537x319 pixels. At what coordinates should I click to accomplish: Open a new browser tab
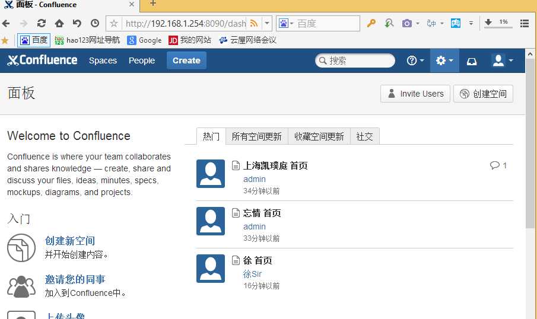(153, 4)
